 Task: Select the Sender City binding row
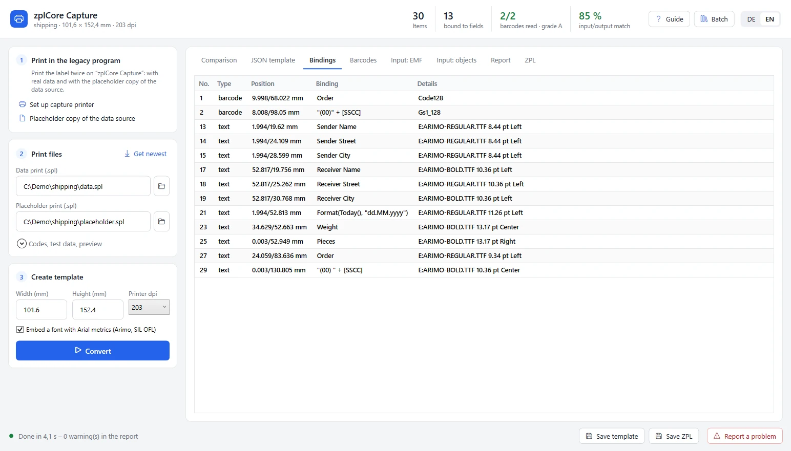click(x=484, y=155)
